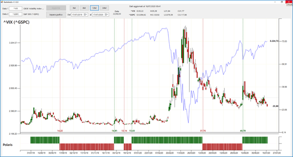Click the S&P value label 3.224,73
This screenshot has width=293, height=157.
click(274, 41)
